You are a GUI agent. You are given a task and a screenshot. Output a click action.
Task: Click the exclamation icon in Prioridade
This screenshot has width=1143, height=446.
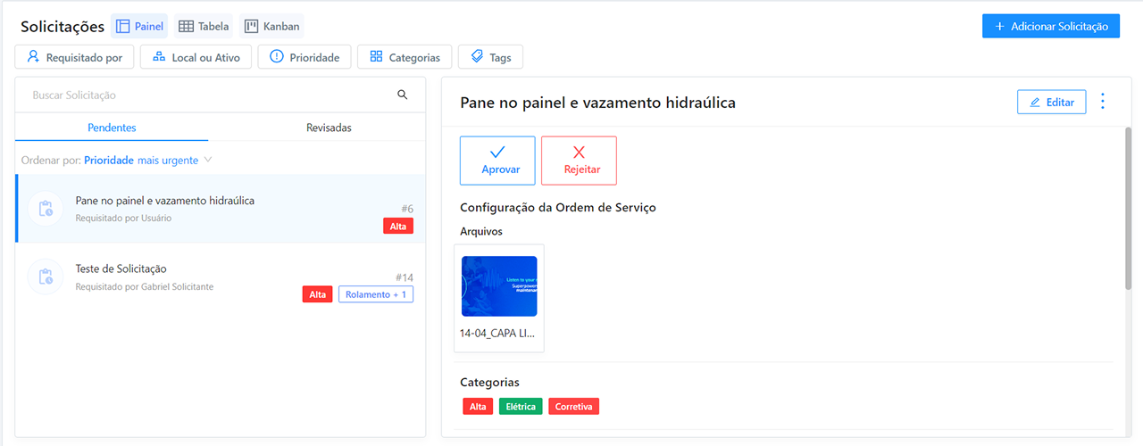pos(277,56)
